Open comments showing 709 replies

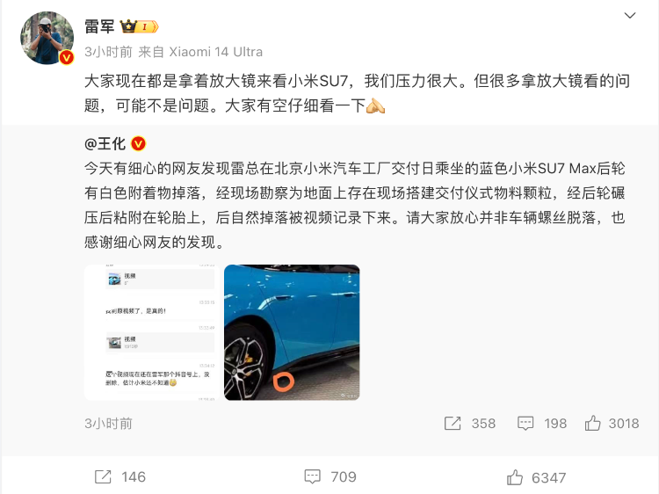click(x=312, y=476)
